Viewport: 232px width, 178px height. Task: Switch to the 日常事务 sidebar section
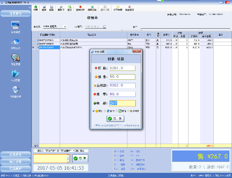15,14
